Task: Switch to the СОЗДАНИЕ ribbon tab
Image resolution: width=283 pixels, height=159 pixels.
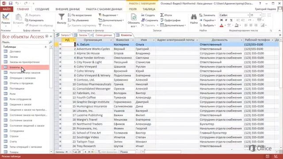Action: click(x=42, y=9)
